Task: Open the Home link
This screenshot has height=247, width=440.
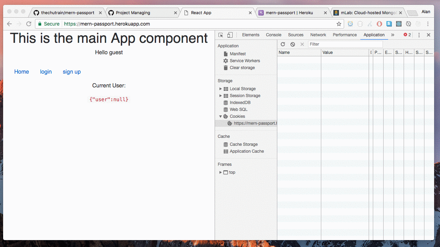Action: [21, 72]
